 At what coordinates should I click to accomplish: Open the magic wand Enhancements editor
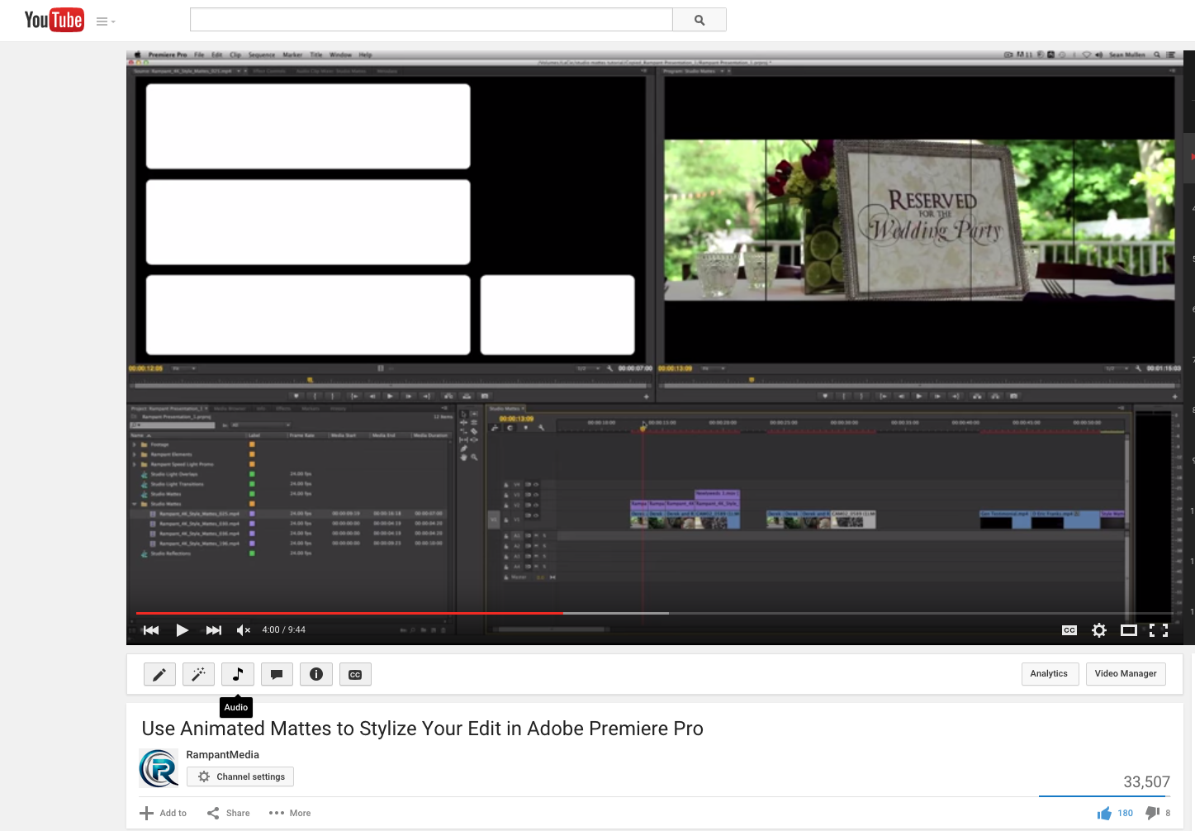click(198, 674)
